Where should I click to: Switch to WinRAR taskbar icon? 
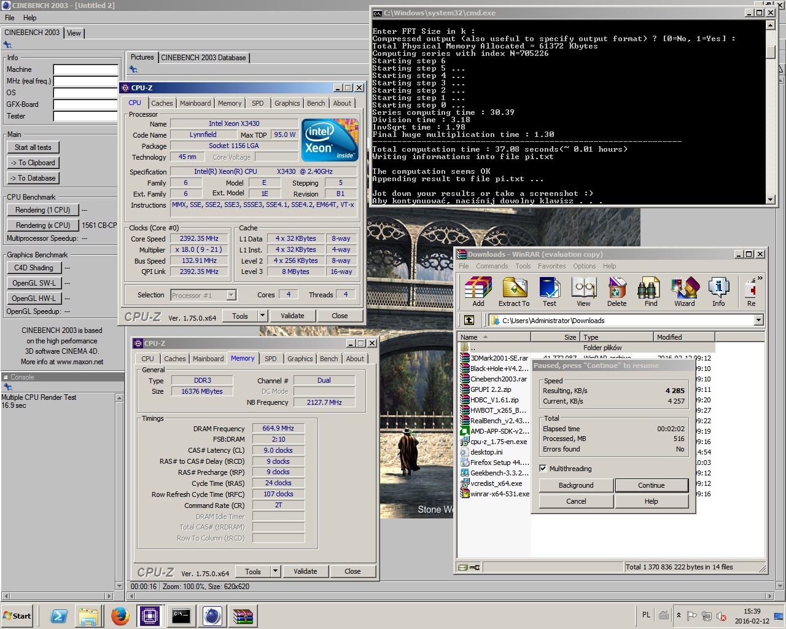pos(243,615)
